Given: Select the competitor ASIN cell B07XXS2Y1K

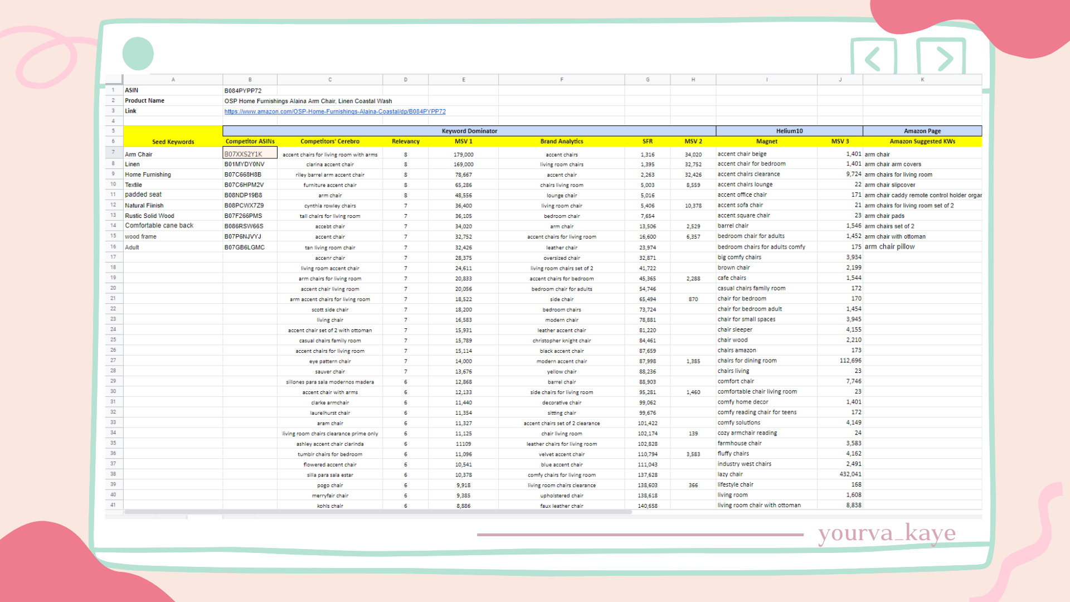Looking at the screenshot, I should click(250, 154).
